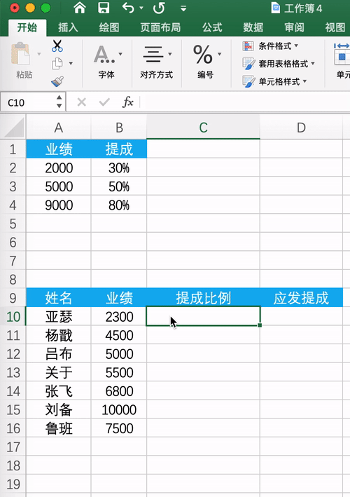This screenshot has height=497, width=350.
Task: Open undo history dropdown arrow
Action: pyautogui.click(x=141, y=8)
